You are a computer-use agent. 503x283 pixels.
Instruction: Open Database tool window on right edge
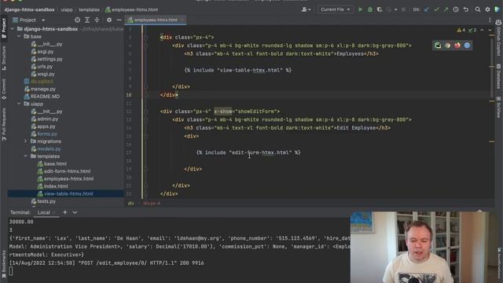pos(498,76)
